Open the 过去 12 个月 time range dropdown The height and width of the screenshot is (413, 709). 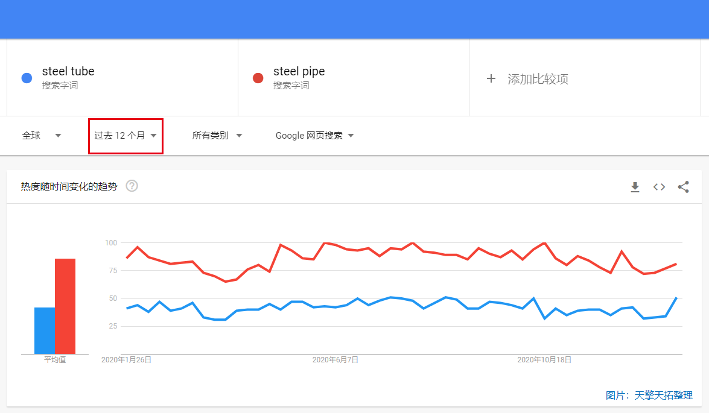click(x=126, y=136)
